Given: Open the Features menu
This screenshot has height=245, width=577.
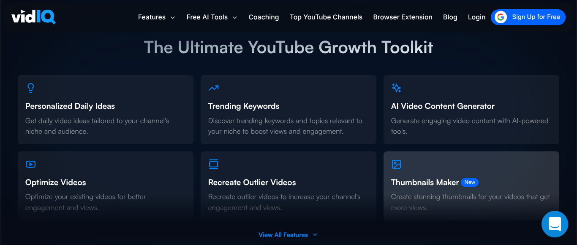Looking at the screenshot, I should tap(156, 17).
